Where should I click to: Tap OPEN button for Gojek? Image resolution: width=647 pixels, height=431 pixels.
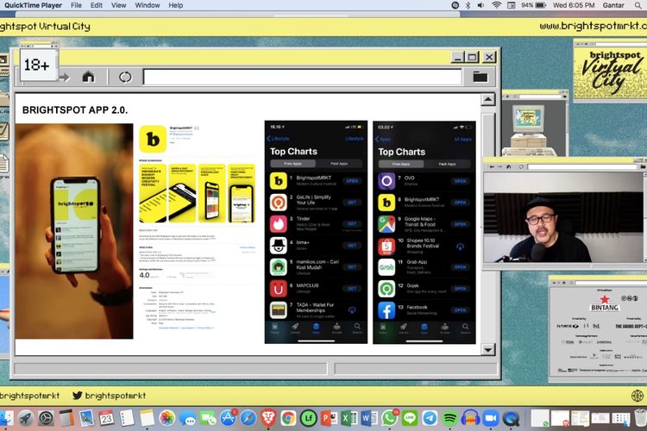click(x=460, y=288)
